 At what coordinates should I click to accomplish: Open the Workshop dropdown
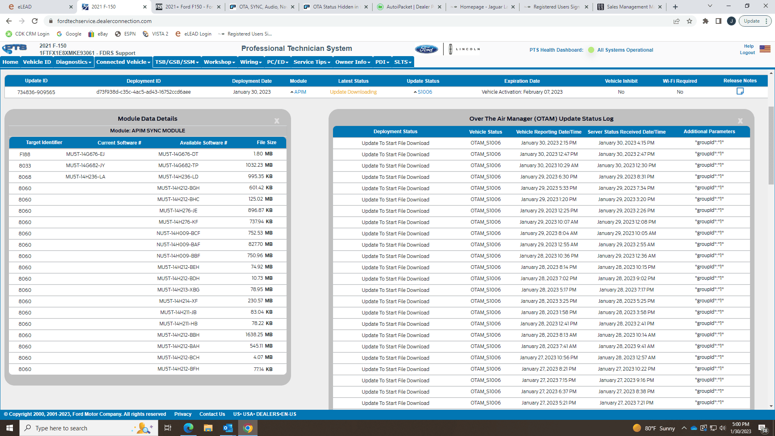(219, 62)
